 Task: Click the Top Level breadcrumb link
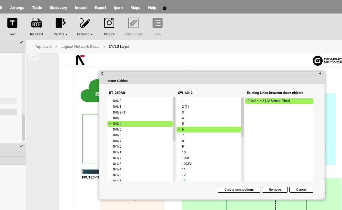(x=43, y=47)
